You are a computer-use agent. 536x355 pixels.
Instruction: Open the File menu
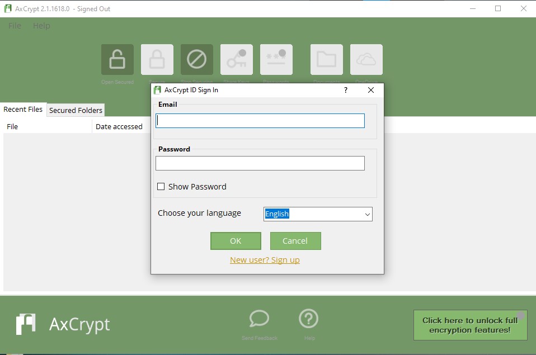pyautogui.click(x=15, y=26)
